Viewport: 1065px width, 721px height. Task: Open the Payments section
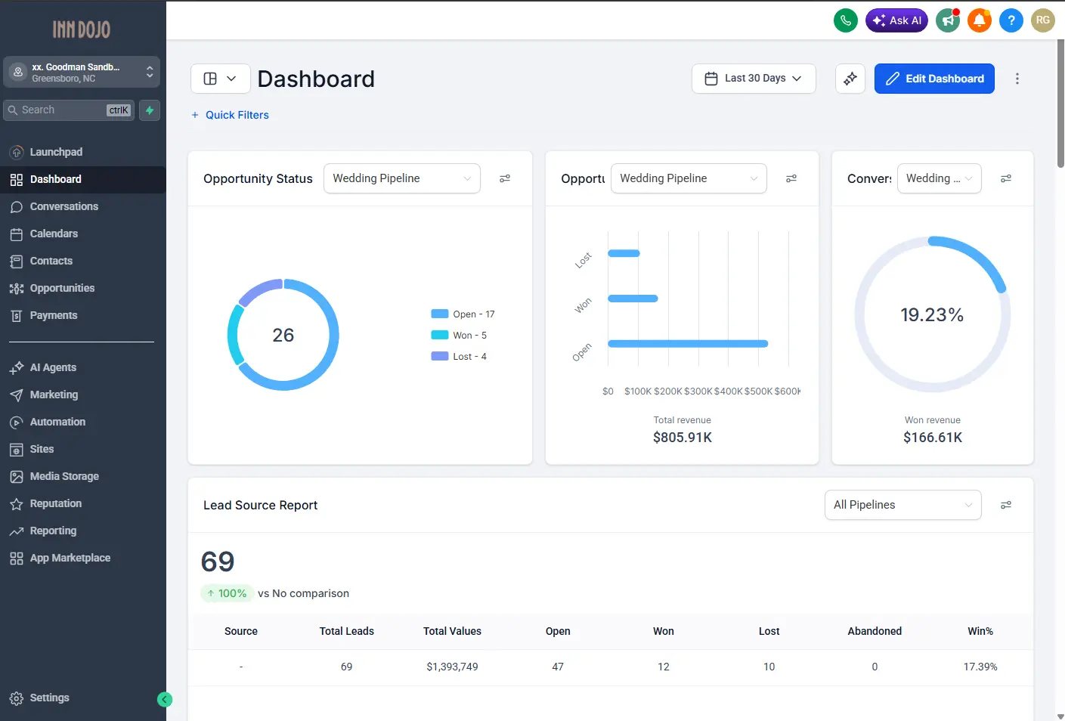click(53, 315)
